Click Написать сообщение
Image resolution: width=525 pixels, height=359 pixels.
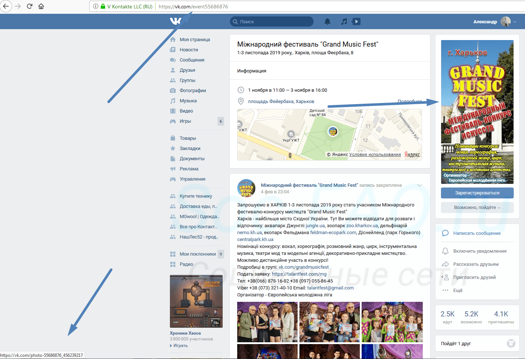tap(477, 233)
